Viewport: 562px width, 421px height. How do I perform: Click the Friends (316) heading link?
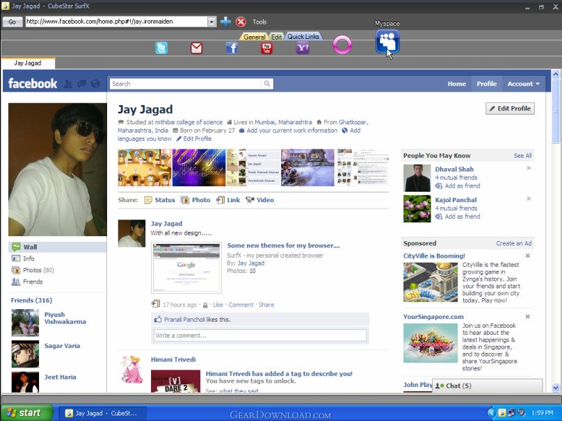[31, 300]
